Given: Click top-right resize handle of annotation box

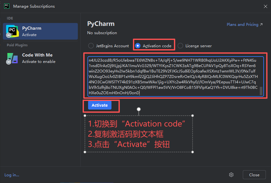Looking at the screenshot, I should [x=193, y=115].
